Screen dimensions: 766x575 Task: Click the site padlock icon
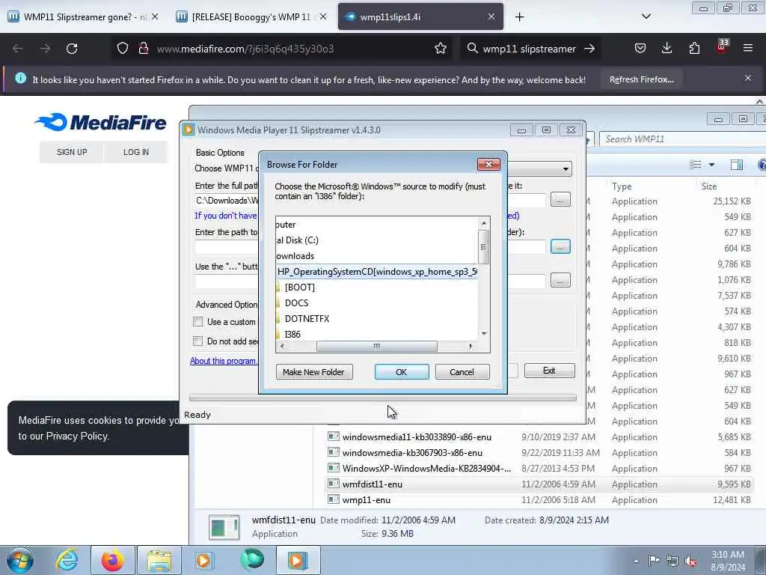(x=143, y=49)
